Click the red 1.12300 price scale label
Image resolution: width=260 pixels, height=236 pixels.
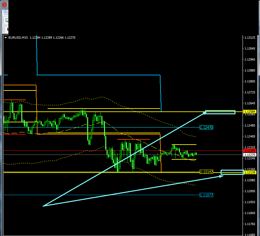[x=250, y=151]
